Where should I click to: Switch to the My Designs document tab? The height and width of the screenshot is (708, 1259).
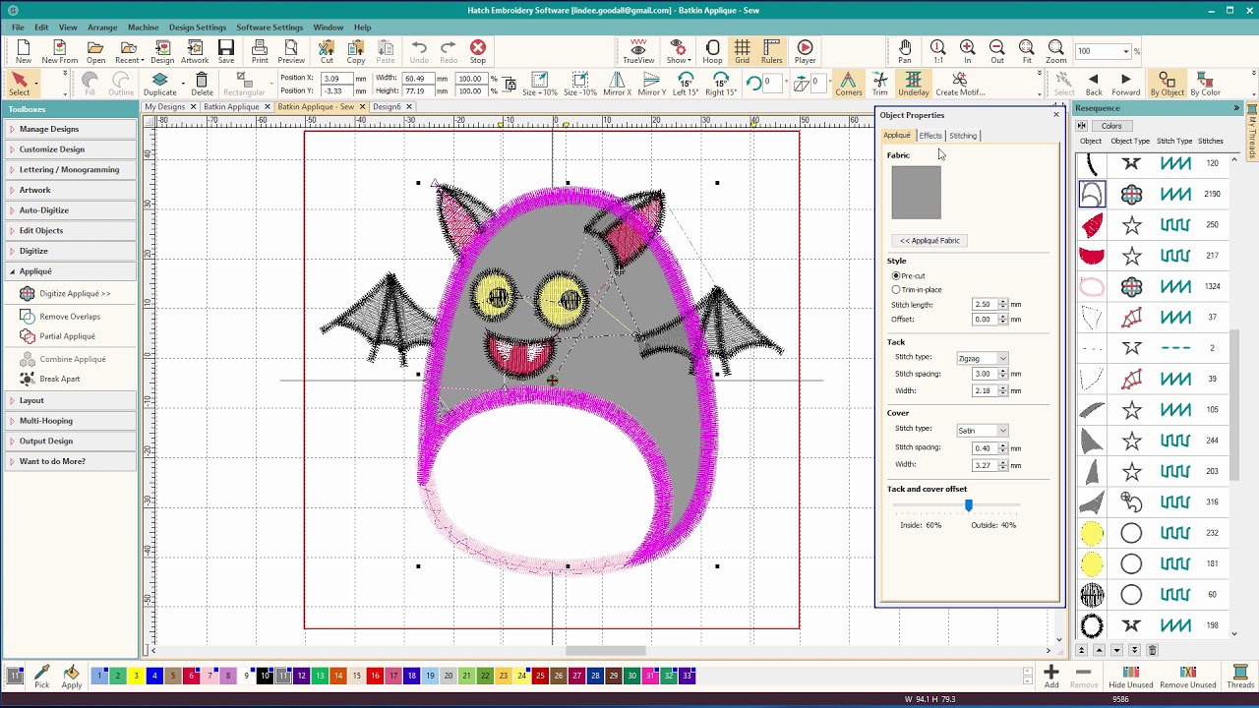(x=165, y=106)
